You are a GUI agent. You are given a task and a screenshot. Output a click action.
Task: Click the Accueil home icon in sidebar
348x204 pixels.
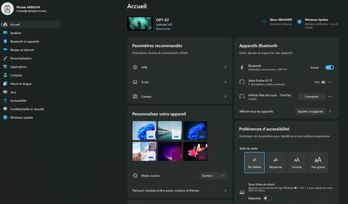pyautogui.click(x=5, y=24)
